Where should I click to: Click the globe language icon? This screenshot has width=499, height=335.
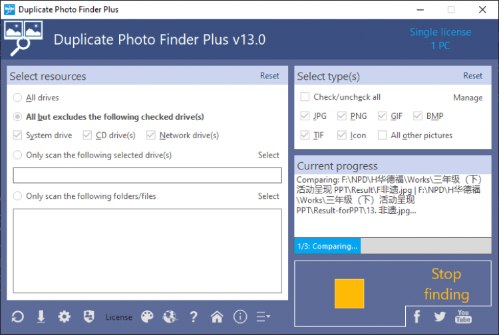(170, 317)
